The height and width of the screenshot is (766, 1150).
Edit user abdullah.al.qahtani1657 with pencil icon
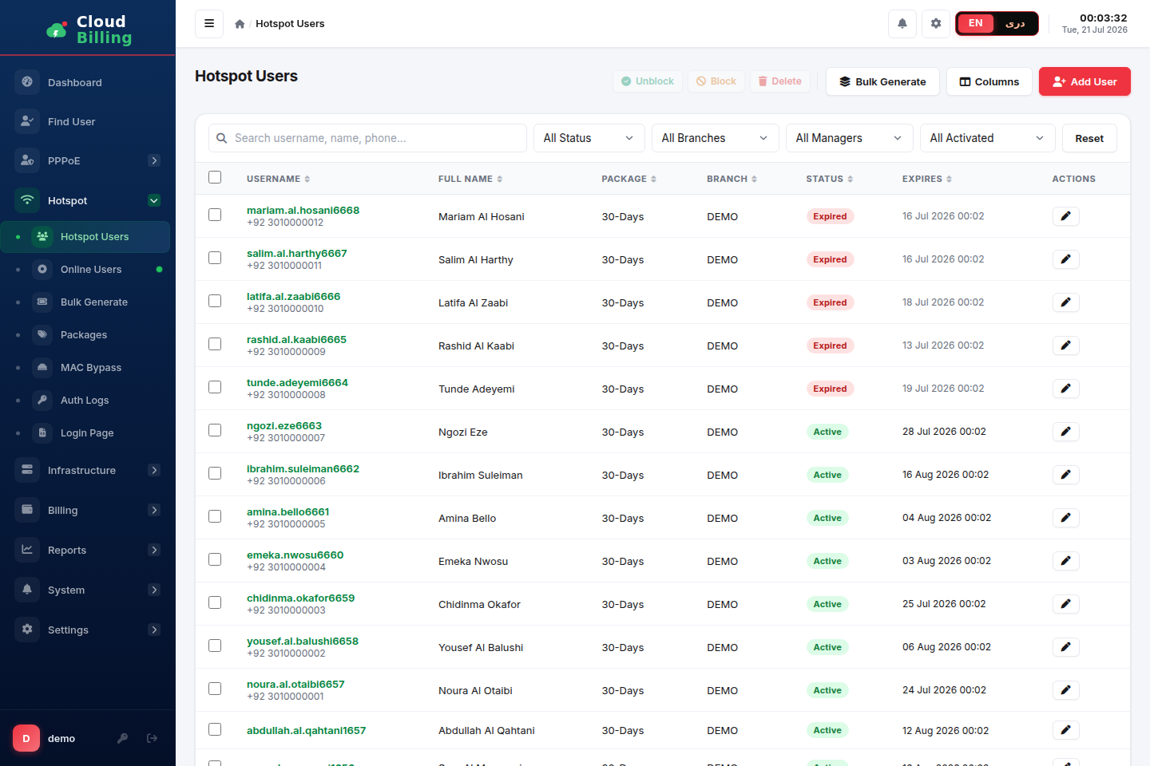tap(1065, 730)
